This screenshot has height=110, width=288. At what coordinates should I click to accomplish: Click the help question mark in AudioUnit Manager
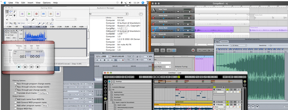point(141,14)
